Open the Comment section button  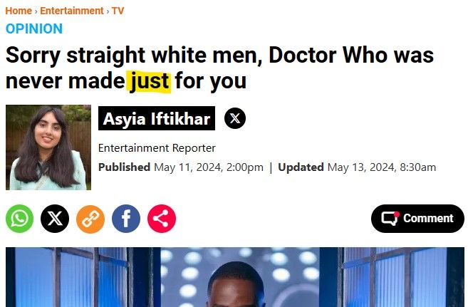(x=417, y=219)
